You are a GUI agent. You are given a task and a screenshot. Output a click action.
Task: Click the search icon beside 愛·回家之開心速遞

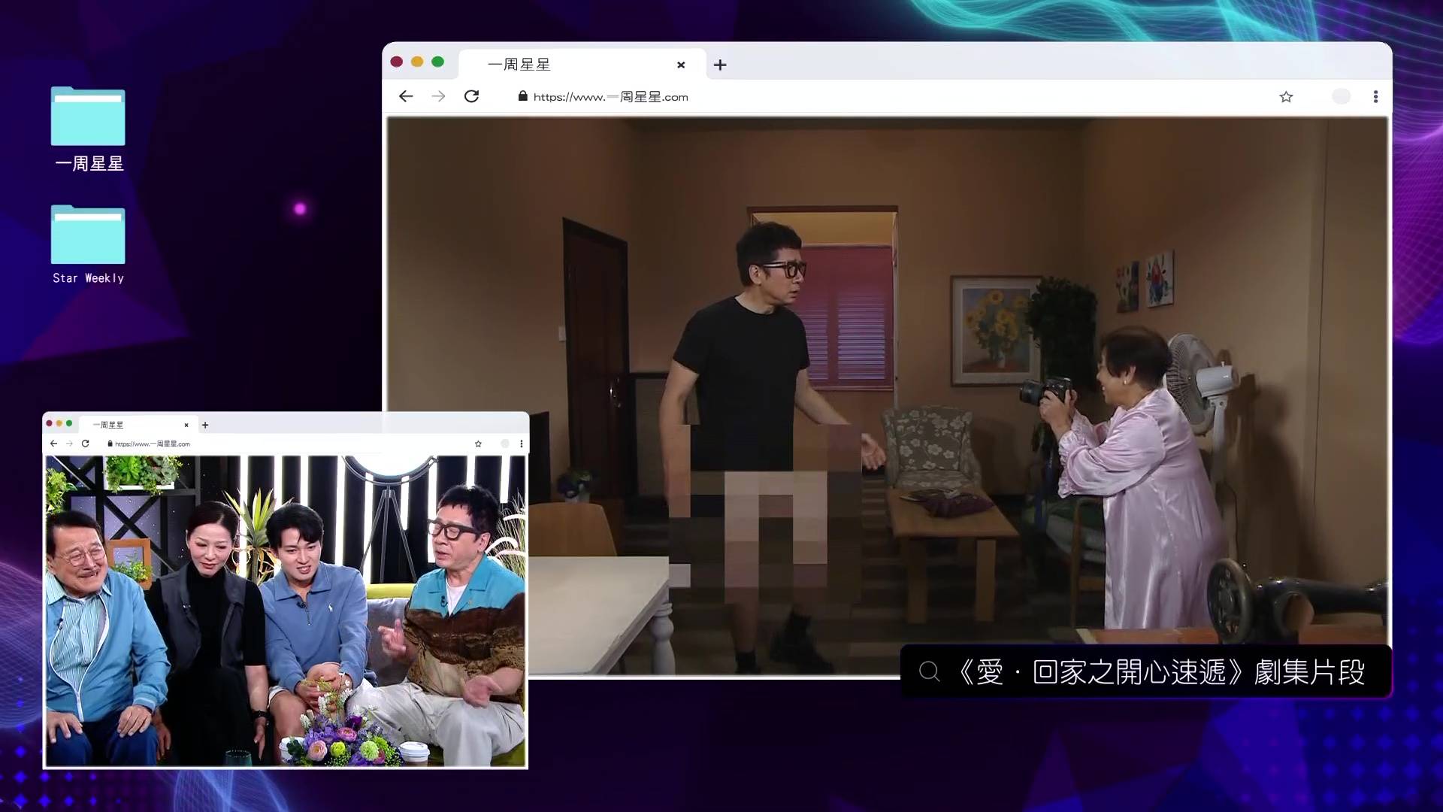(930, 671)
